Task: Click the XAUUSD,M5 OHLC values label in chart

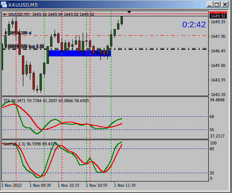Action: point(51,15)
